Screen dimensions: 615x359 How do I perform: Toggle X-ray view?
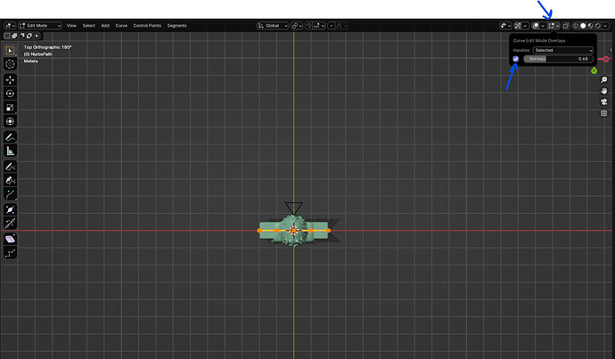[x=566, y=26]
